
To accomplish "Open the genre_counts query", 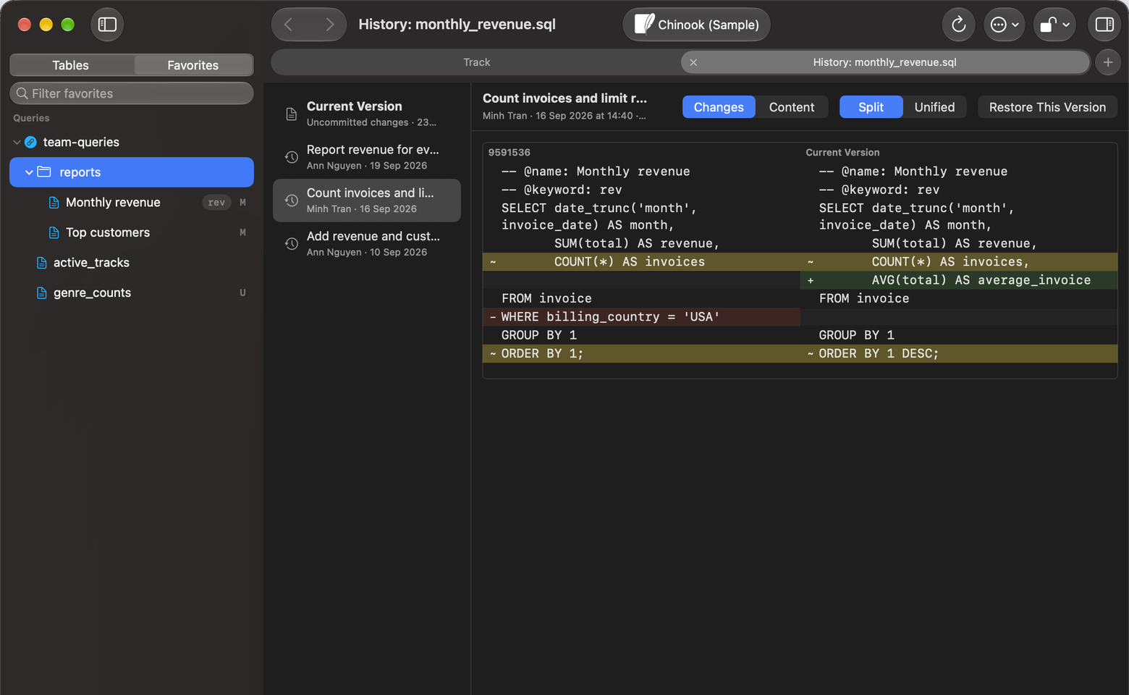I will coord(132,292).
